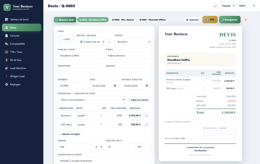Click the Comptabilité books icon
This screenshot has width=260, height=164.
[x=7, y=44]
